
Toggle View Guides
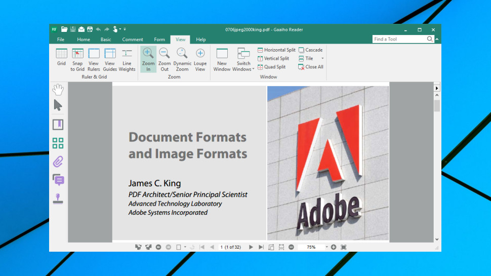(x=110, y=60)
